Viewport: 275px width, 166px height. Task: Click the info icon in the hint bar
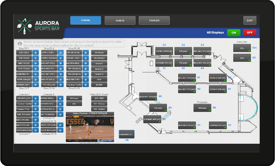click(x=20, y=43)
